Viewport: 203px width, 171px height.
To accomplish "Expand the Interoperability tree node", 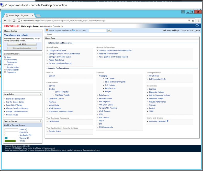I will 5,69.
